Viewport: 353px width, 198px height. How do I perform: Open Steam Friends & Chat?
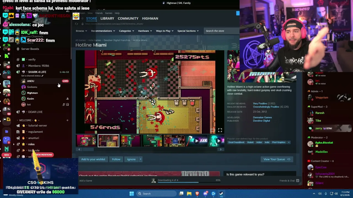click(289, 181)
